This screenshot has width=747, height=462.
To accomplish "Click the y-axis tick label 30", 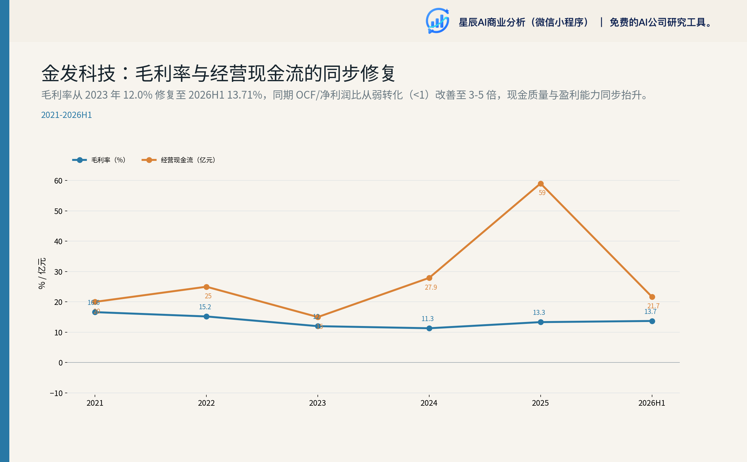I will point(58,272).
